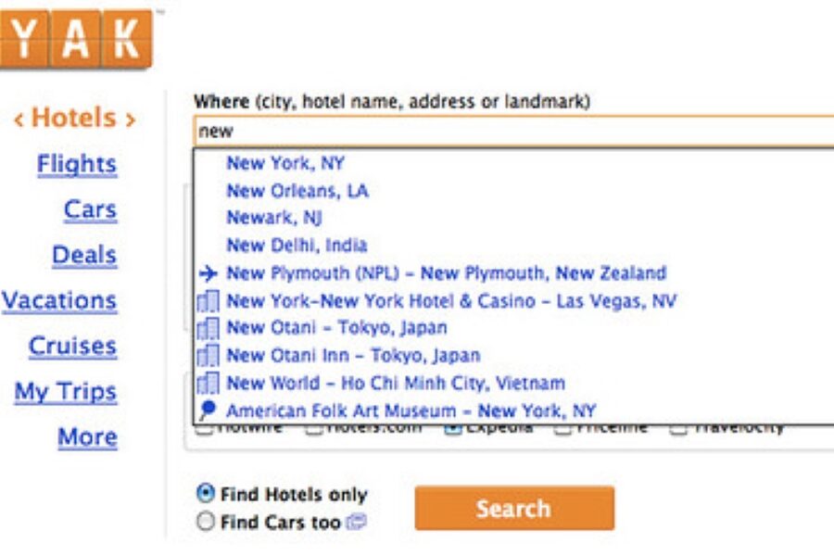Screen dimensions: 834x556
Task: Click the landmark pin icon beside American Folk Art Museum
Action: pyautogui.click(x=208, y=411)
